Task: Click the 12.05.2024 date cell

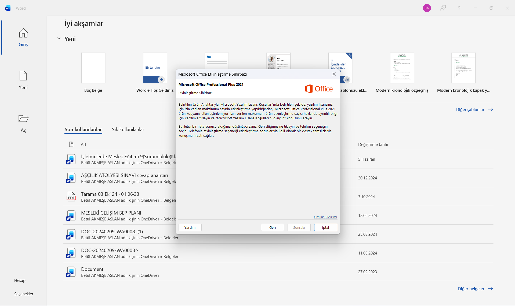Action: pyautogui.click(x=367, y=216)
